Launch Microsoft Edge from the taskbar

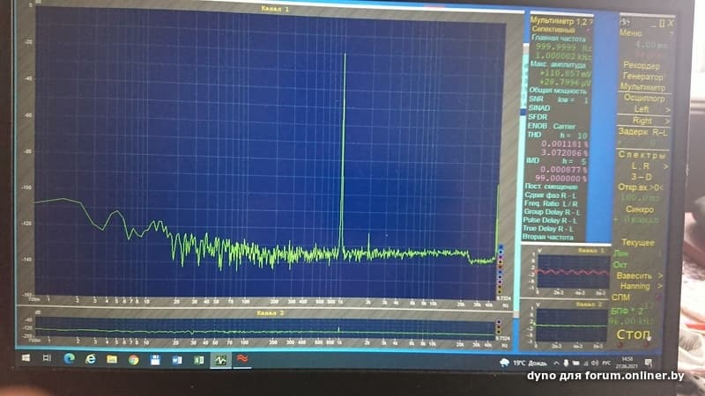tap(69, 358)
